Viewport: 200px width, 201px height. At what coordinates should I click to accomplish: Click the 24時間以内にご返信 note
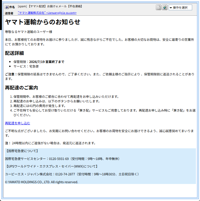50,143
